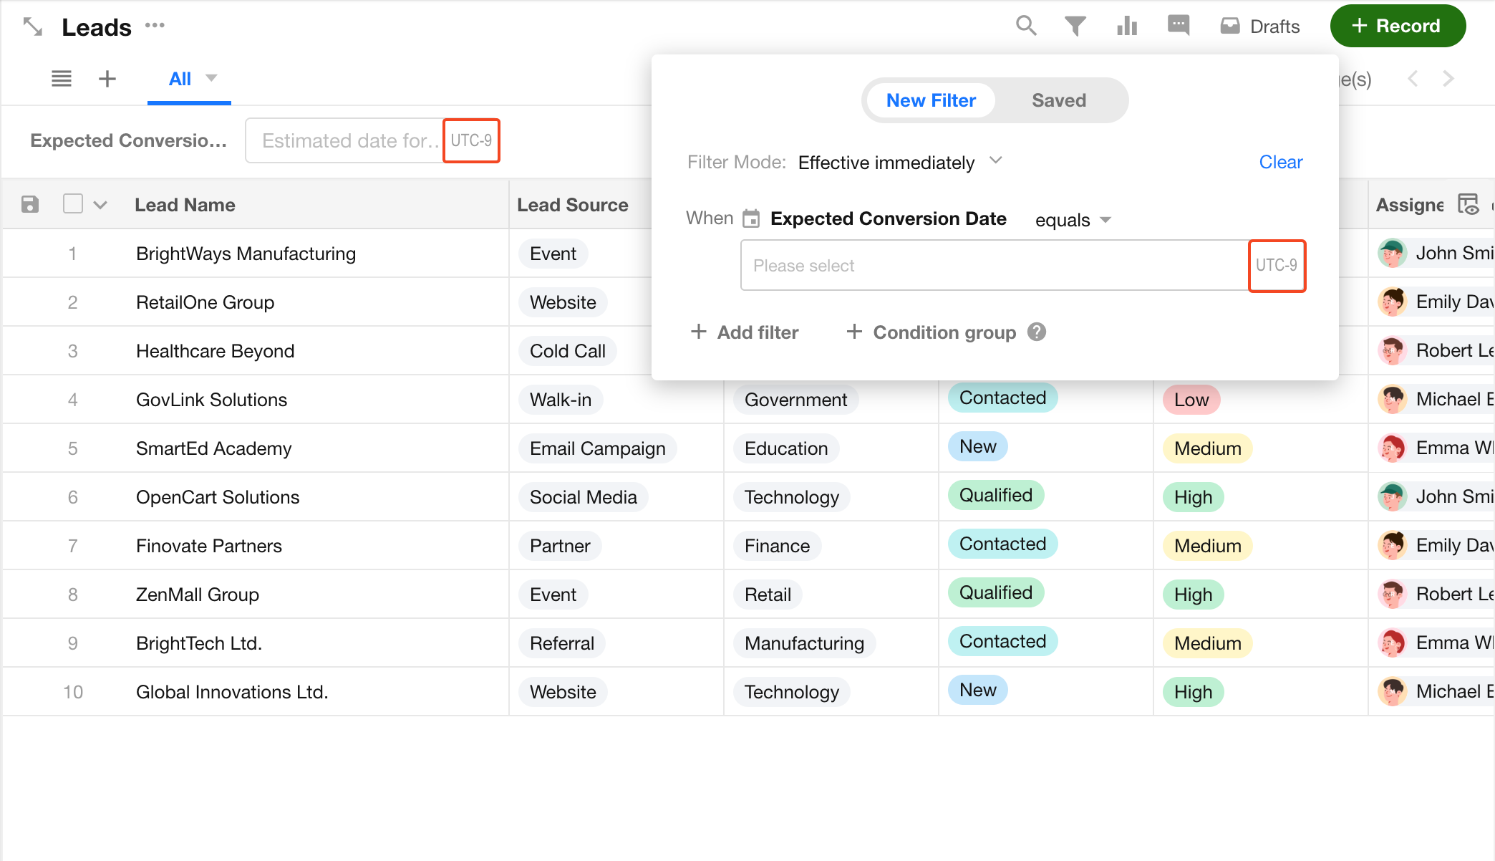Toggle the select-all checkbox in header
Viewport: 1495px width, 861px height.
click(x=73, y=204)
